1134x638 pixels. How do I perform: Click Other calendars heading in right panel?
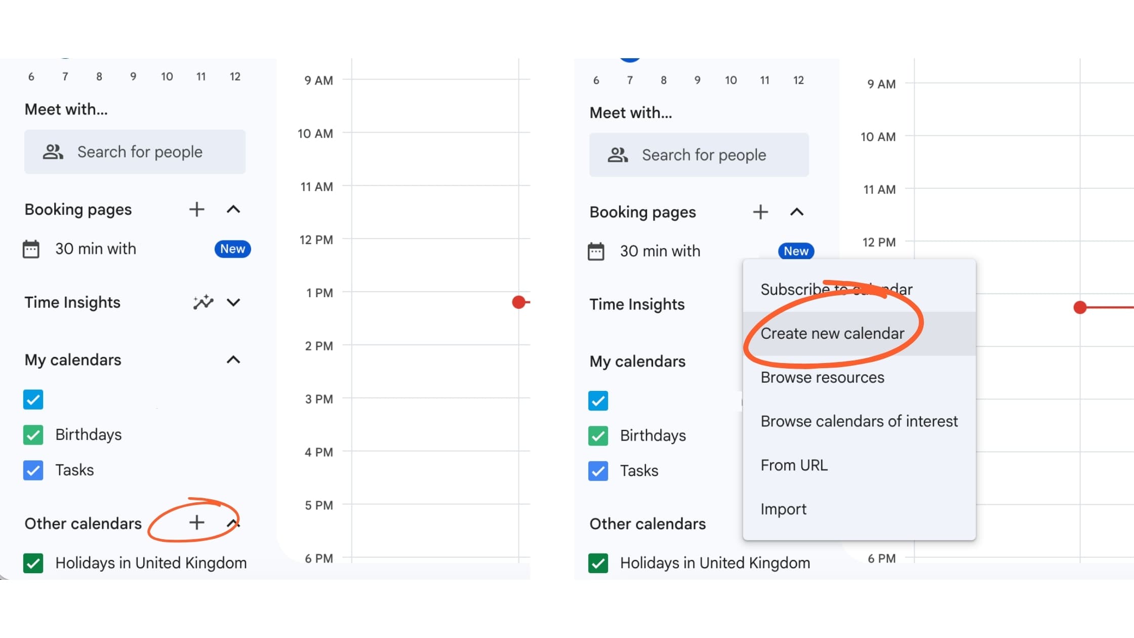pos(647,524)
